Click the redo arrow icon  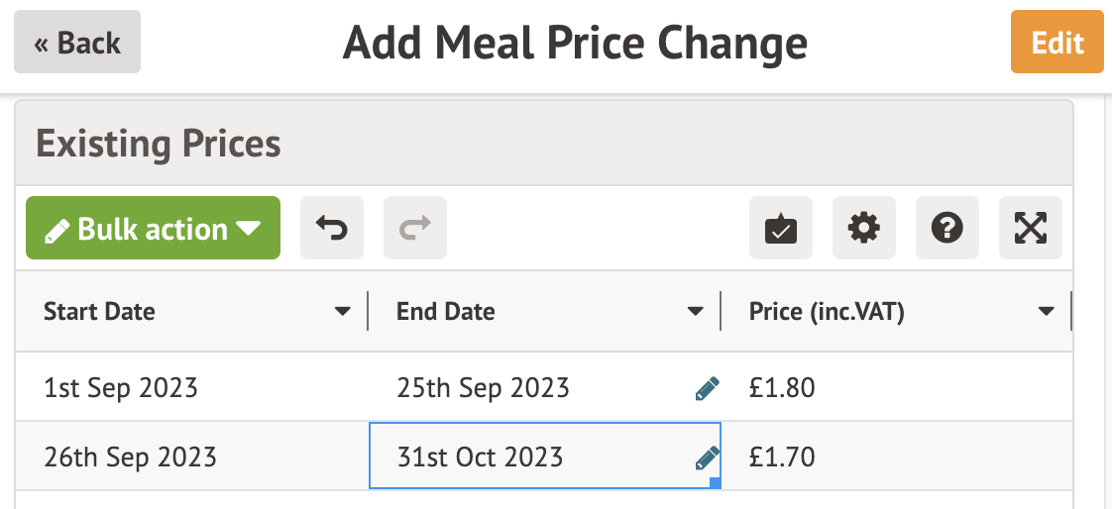coord(415,229)
